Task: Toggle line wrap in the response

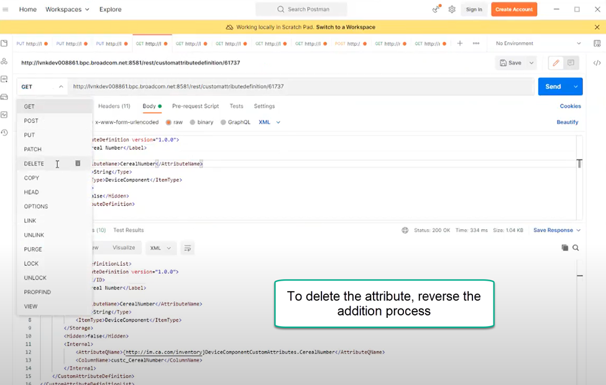Action: [188, 248]
